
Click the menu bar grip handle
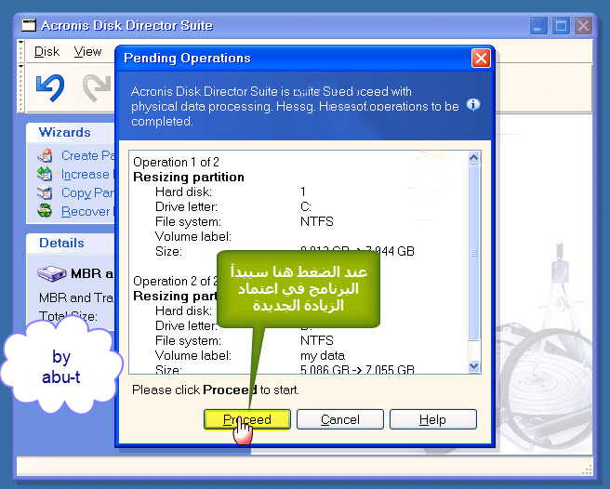[21, 50]
